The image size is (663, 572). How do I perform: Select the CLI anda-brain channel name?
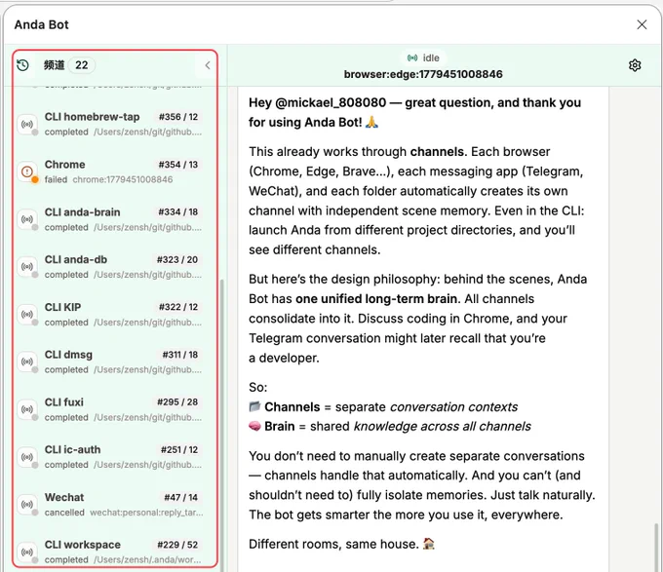coord(83,212)
